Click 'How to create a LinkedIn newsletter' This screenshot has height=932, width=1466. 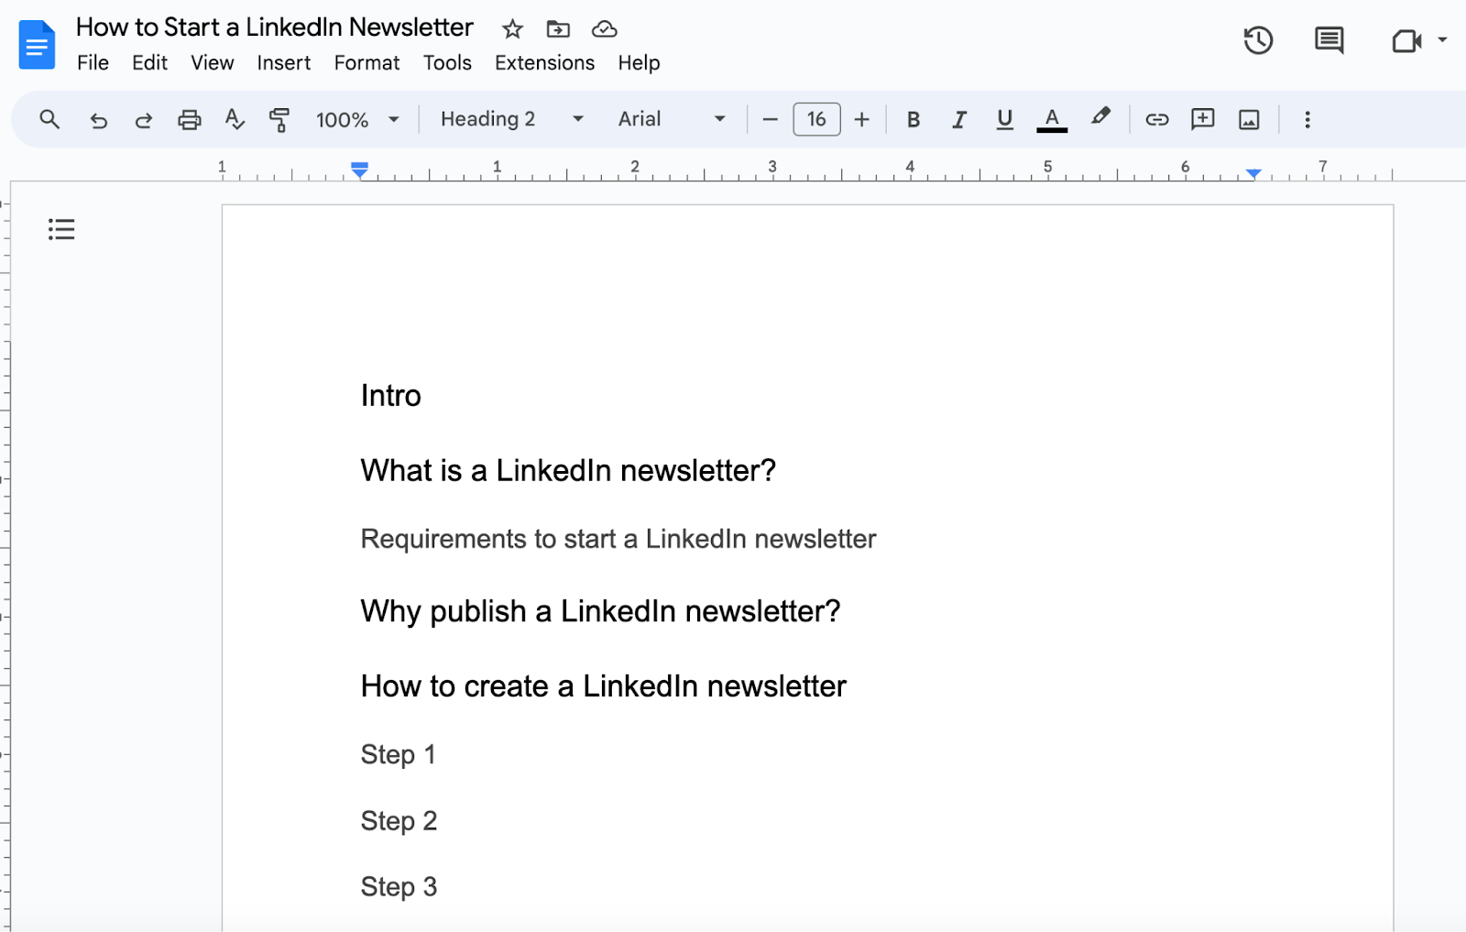tap(603, 686)
